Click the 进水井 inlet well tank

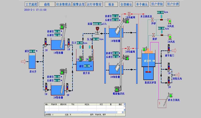point(32,61)
